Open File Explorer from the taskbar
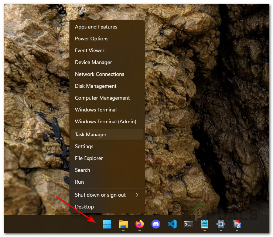This screenshot has width=273, height=237. (123, 224)
